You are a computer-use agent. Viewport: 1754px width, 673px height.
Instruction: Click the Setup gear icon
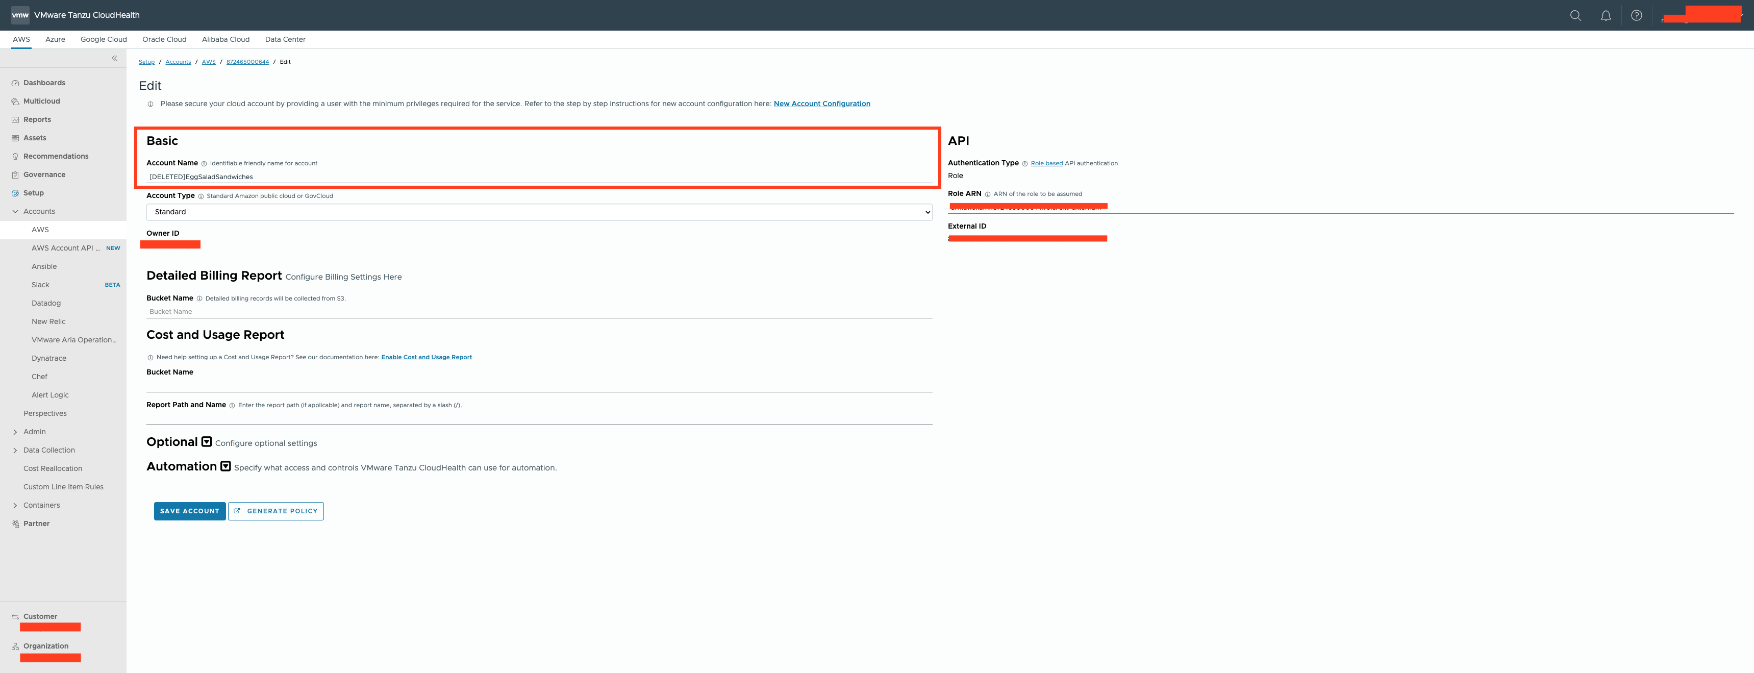click(15, 193)
